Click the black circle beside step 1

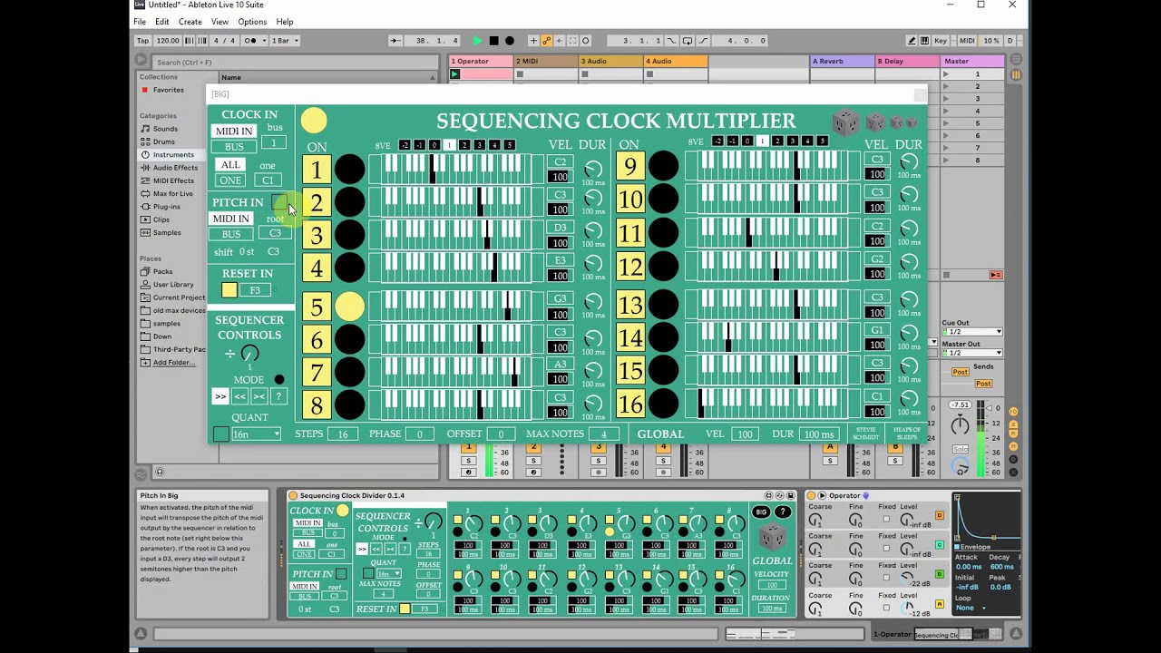pyautogui.click(x=349, y=169)
